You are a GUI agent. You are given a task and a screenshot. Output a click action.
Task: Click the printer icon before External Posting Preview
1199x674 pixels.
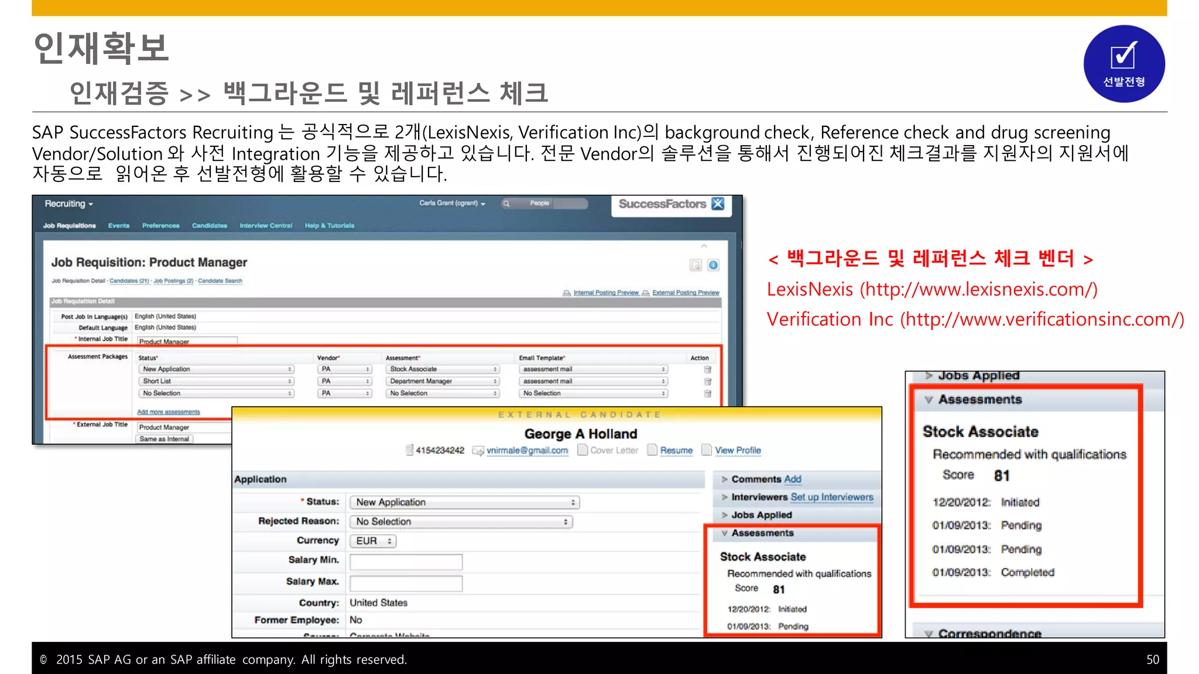click(x=646, y=293)
